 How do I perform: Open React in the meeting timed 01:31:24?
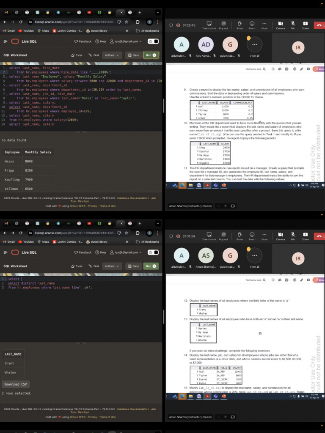click(252, 236)
